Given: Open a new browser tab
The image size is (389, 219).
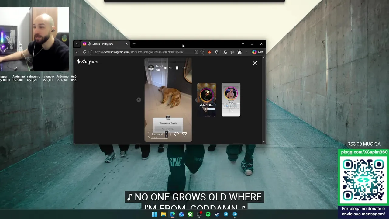Looking at the screenshot, I should [134, 44].
